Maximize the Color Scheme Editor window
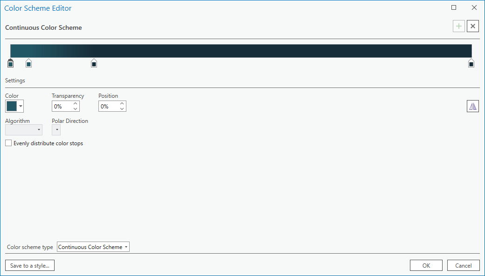This screenshot has width=485, height=276. (454, 7)
